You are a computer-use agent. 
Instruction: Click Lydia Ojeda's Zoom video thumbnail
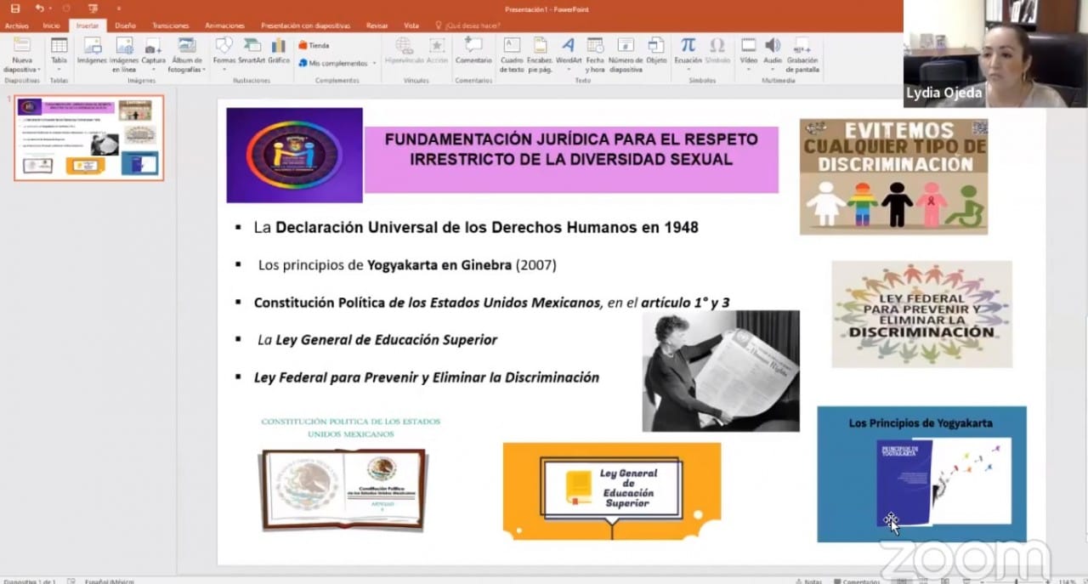[x=995, y=54]
